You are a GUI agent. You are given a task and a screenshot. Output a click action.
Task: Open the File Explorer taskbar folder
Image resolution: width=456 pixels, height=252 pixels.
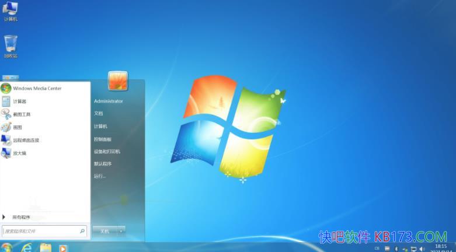[46, 247]
